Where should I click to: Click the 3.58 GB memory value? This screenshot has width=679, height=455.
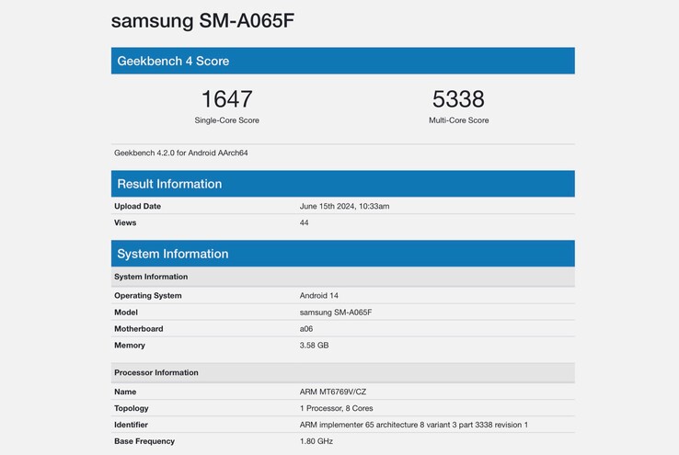tap(314, 346)
